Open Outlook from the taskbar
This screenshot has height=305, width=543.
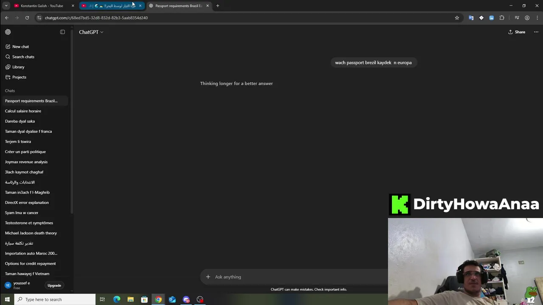click(x=172, y=299)
